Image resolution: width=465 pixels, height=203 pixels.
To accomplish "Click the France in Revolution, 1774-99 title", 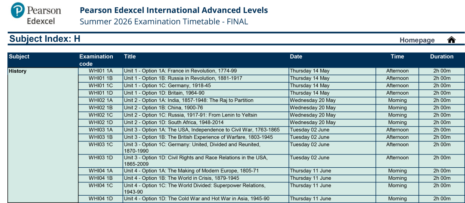I will 180,71.
